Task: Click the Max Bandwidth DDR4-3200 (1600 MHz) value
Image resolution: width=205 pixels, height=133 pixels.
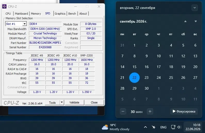Action: (45, 29)
